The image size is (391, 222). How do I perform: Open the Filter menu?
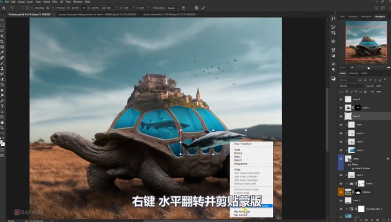(x=55, y=2)
